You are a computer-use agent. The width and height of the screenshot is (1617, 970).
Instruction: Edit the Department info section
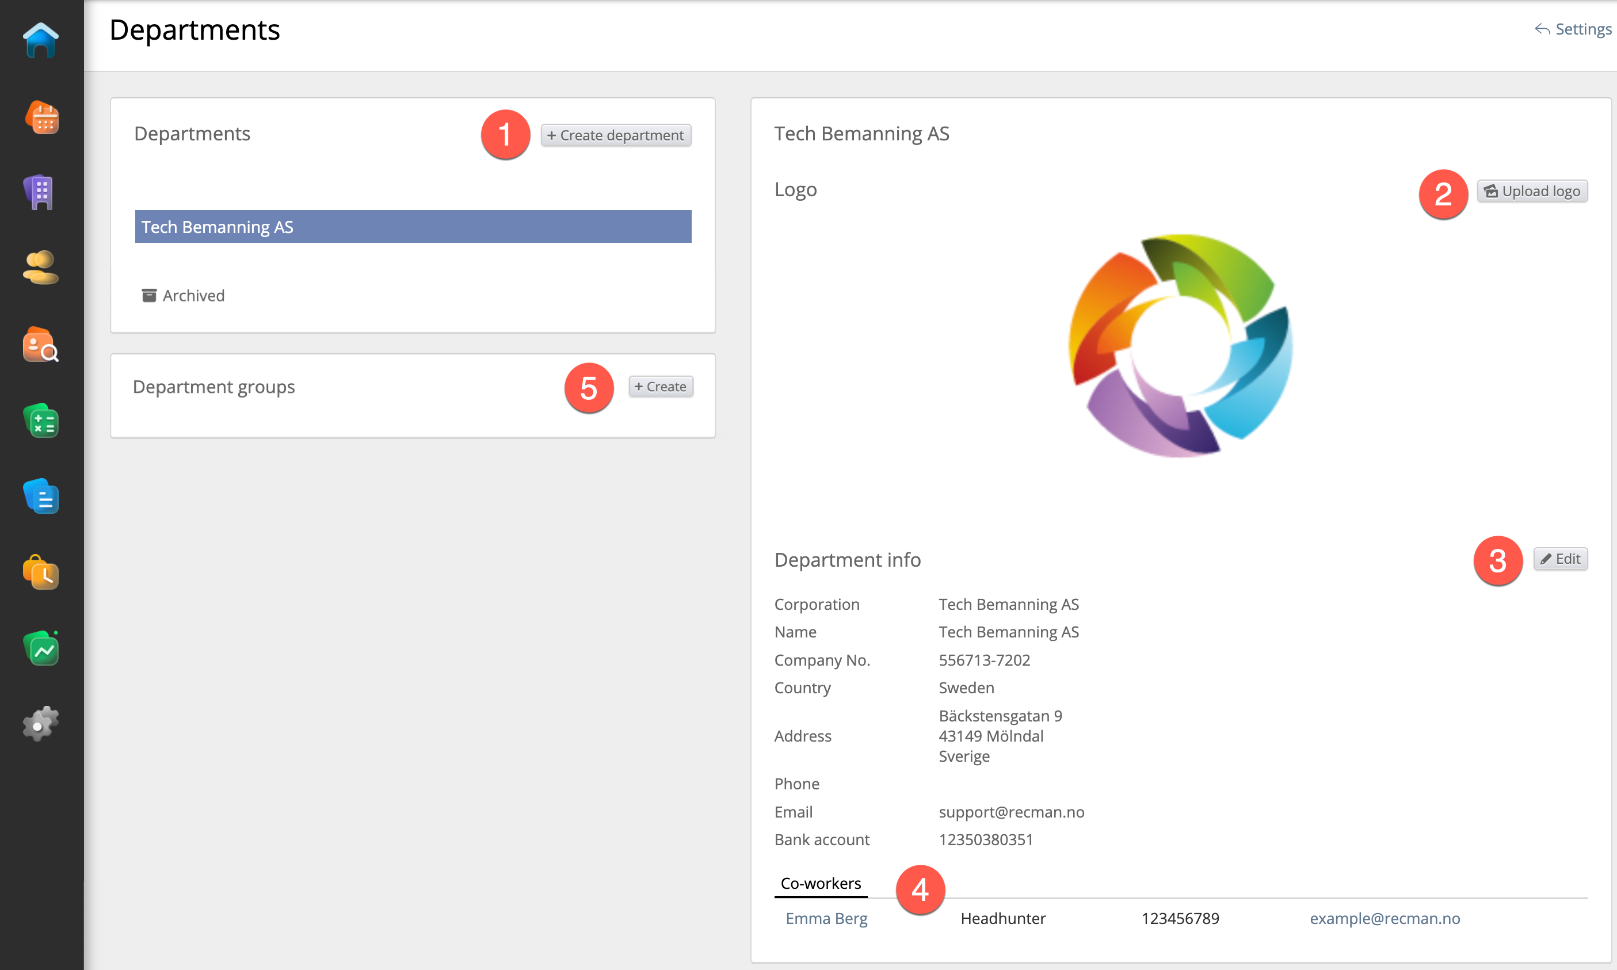point(1560,559)
